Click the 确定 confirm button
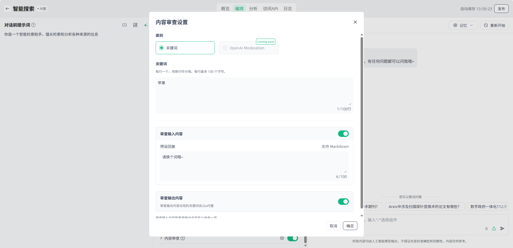 [350, 226]
